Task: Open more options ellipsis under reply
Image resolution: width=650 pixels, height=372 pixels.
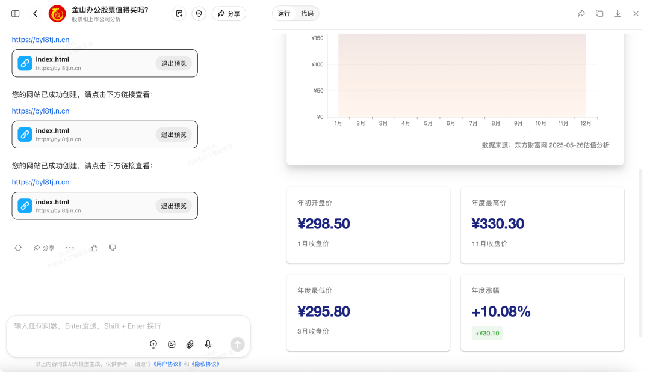Action: pyautogui.click(x=70, y=248)
